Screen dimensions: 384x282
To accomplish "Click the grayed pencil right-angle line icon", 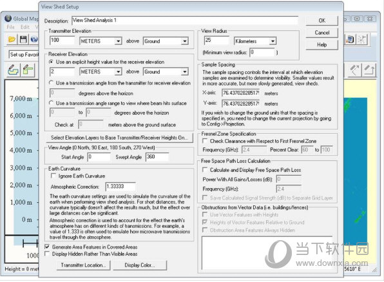I will pyautogui.click(x=369, y=71).
